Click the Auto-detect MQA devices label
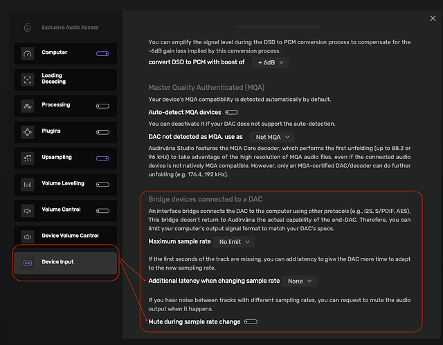 click(185, 112)
